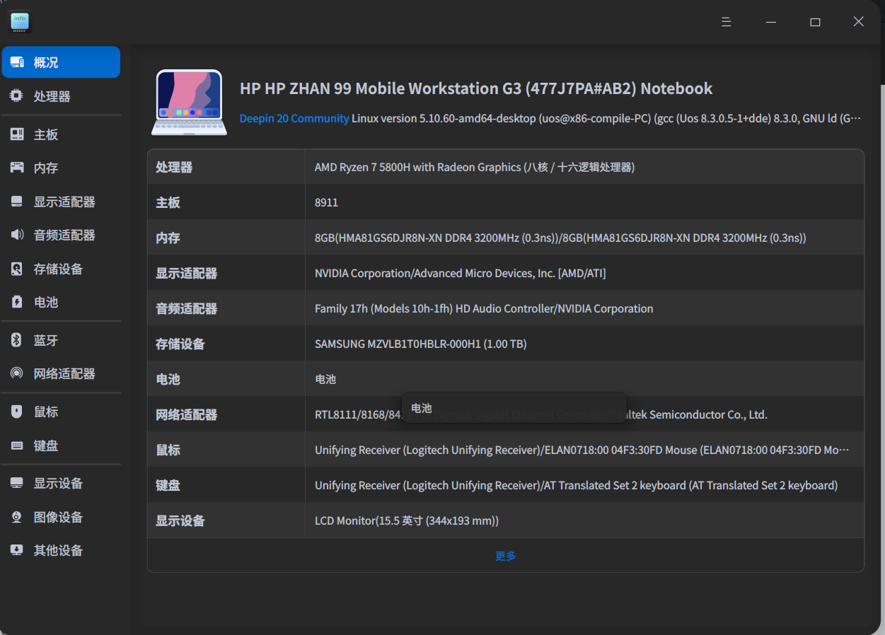Click the 音频适配器 label cell in the table

pos(226,308)
